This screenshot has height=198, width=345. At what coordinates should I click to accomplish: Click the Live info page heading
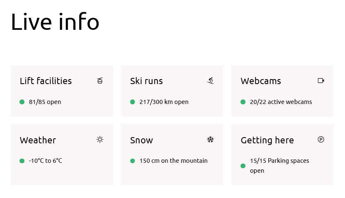pyautogui.click(x=55, y=22)
